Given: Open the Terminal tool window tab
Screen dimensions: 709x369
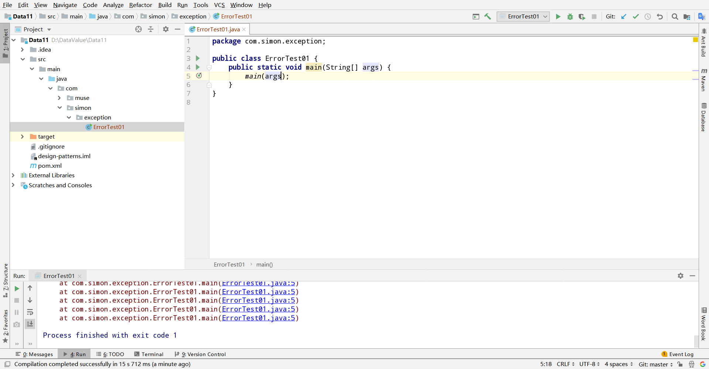Looking at the screenshot, I should pos(149,354).
